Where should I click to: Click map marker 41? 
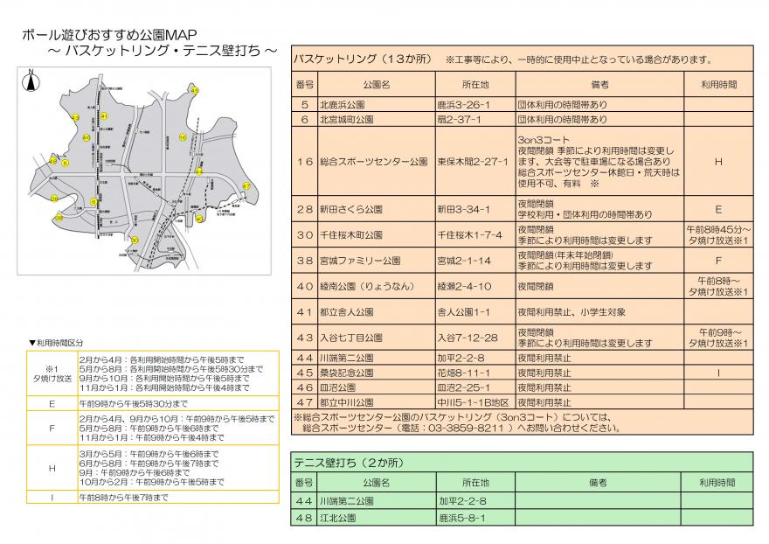[104, 115]
